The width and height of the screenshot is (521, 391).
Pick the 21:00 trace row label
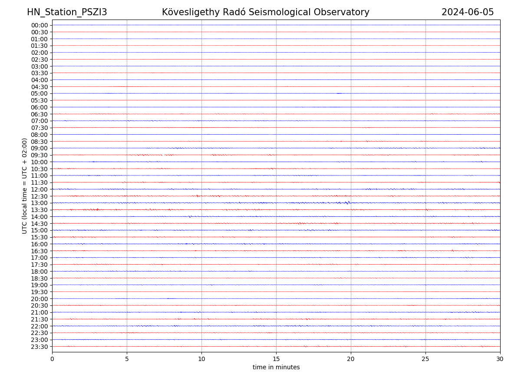(39, 312)
